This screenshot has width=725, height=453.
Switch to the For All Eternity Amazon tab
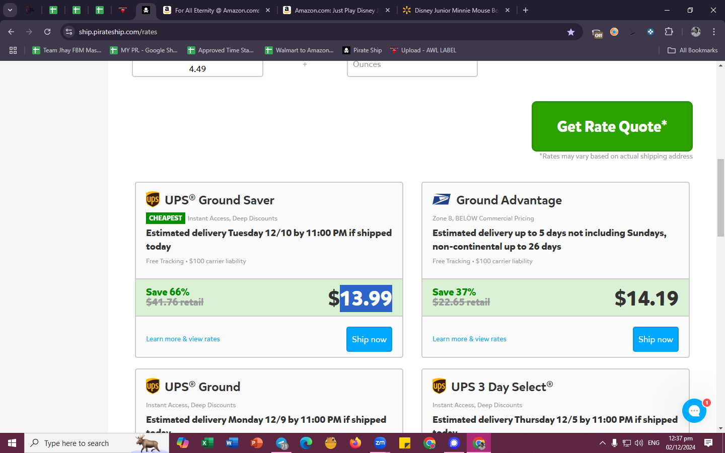pos(216,10)
